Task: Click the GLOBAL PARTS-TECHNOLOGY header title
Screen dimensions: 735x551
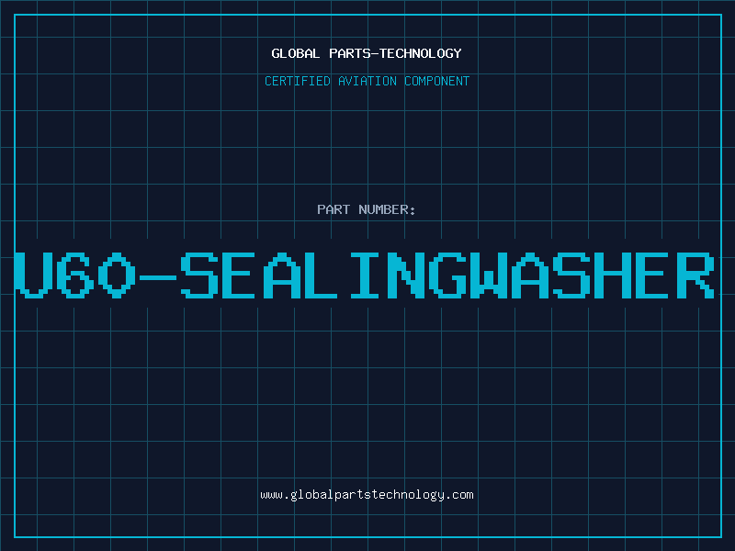Action: 367,53
